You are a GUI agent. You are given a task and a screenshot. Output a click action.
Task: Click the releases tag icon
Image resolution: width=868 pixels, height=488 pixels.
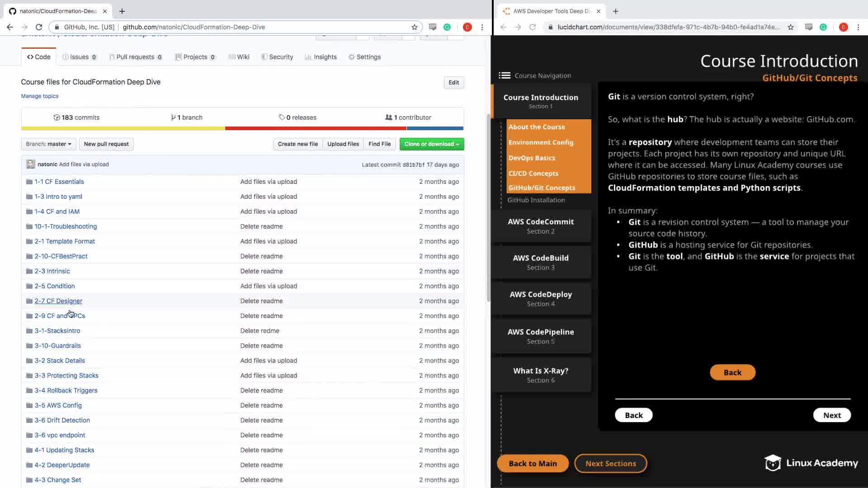(x=282, y=117)
